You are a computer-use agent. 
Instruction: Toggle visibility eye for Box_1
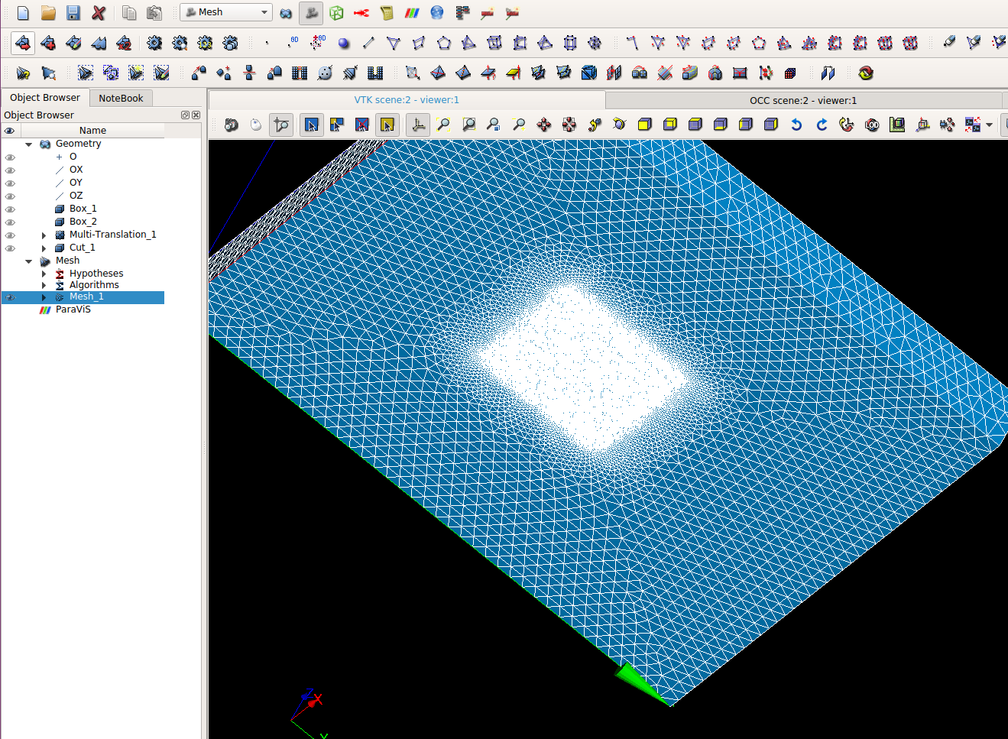pyautogui.click(x=10, y=209)
